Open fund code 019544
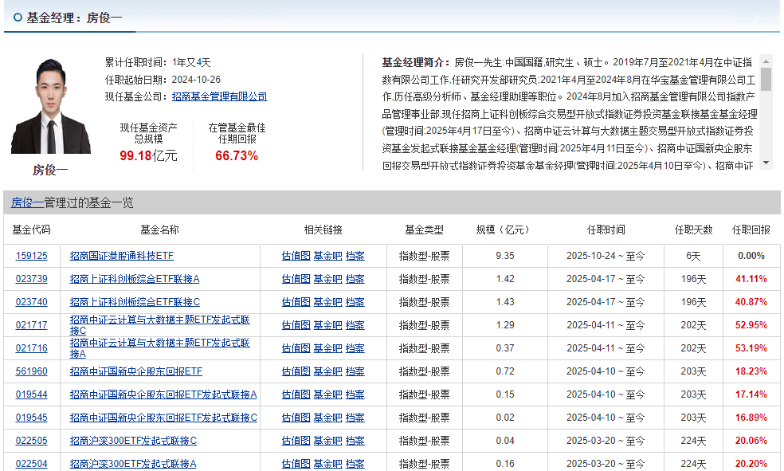Screen dimensions: 784x471 [x=32, y=394]
